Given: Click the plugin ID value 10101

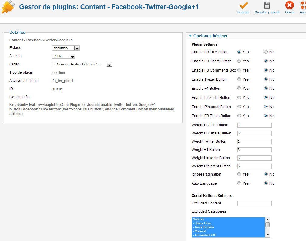Looking at the screenshot, I should (x=57, y=89).
